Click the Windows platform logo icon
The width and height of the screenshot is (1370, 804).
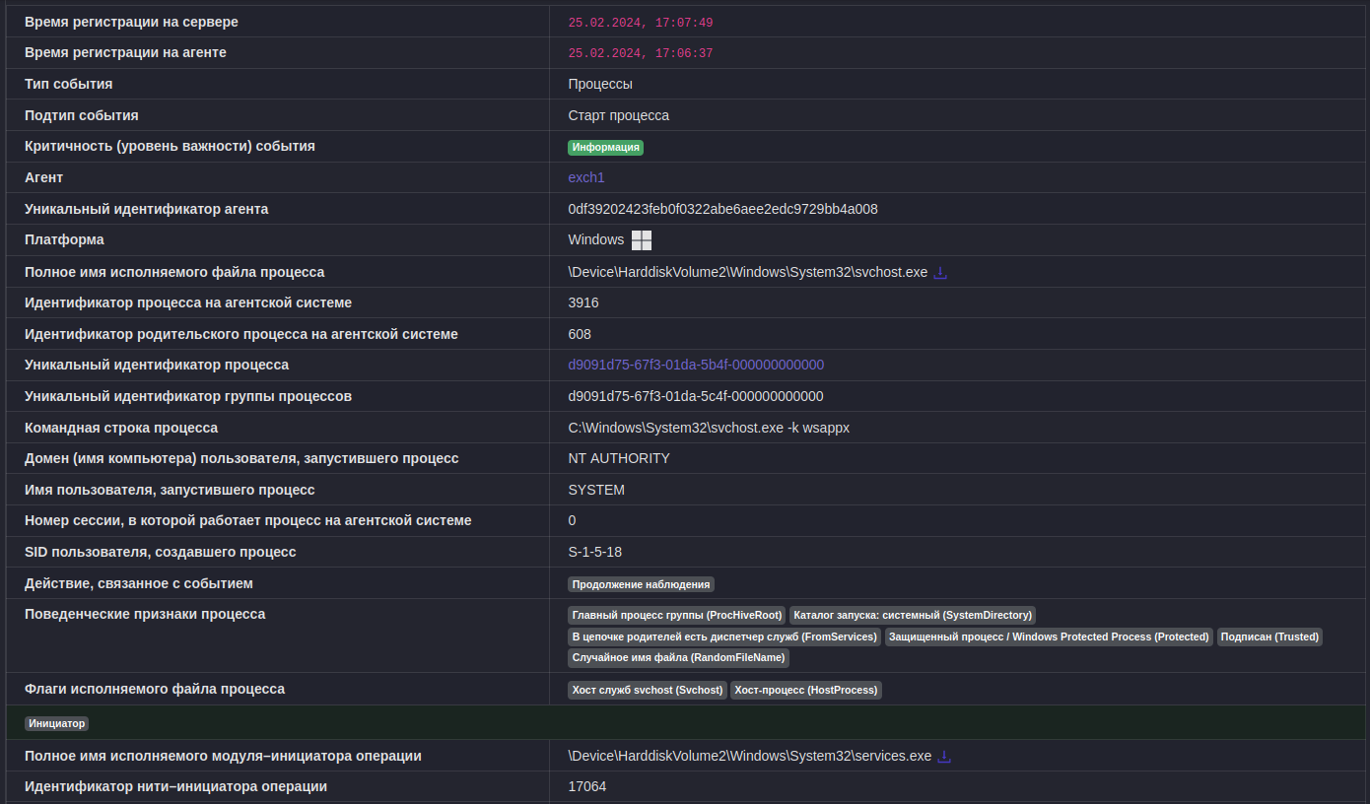(642, 240)
